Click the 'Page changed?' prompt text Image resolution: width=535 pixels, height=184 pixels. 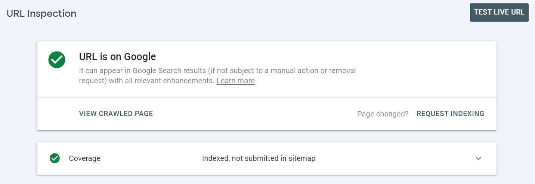click(x=383, y=114)
